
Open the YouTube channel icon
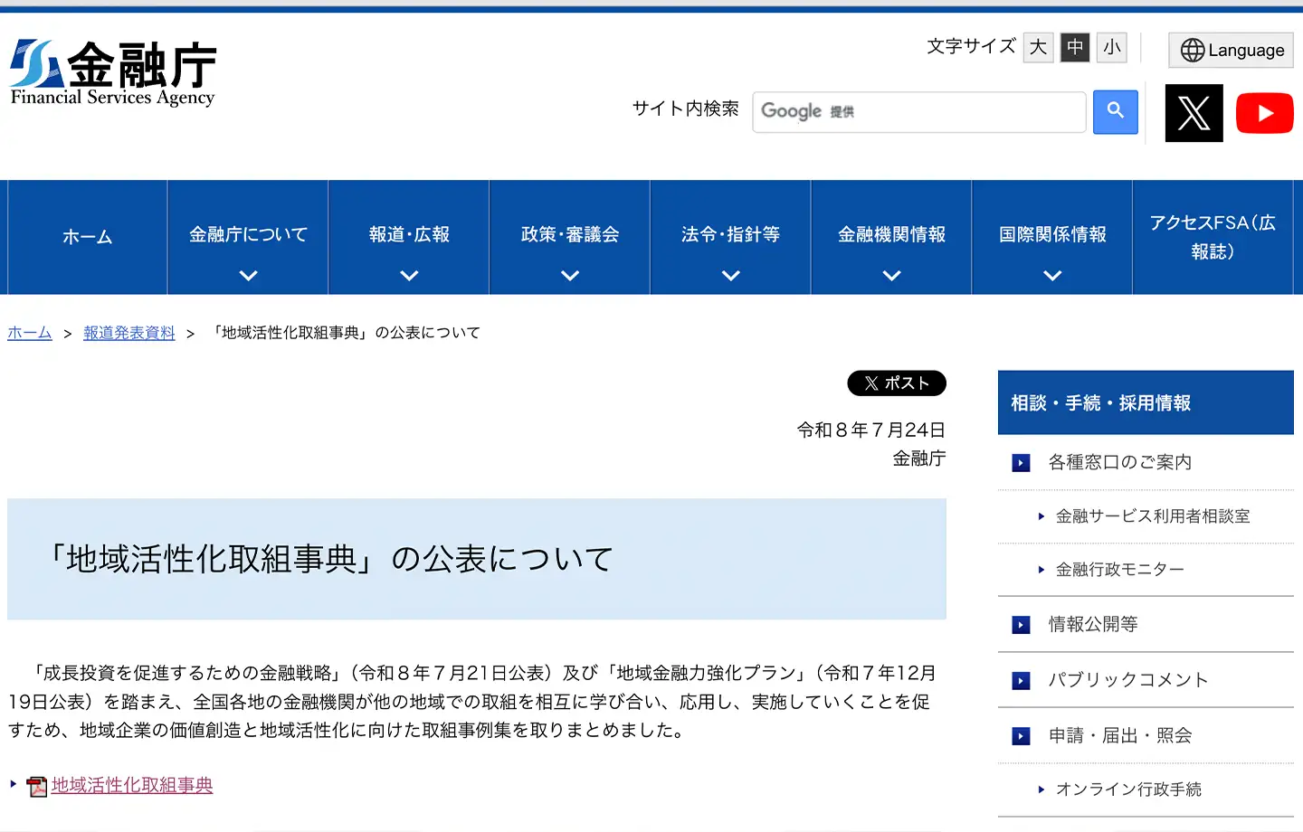click(1264, 113)
